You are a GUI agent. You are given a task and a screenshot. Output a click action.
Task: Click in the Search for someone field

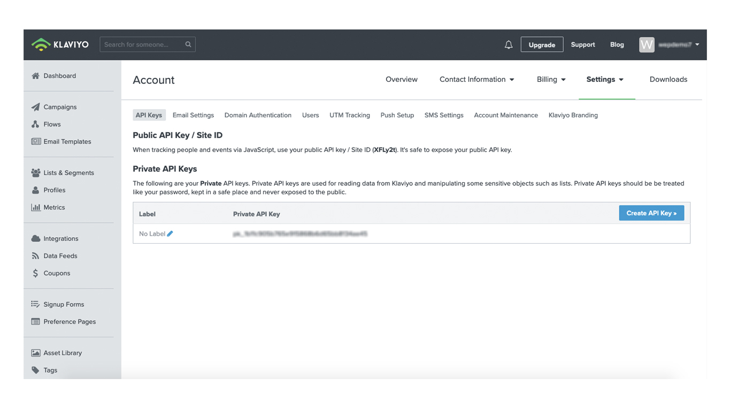coord(148,44)
